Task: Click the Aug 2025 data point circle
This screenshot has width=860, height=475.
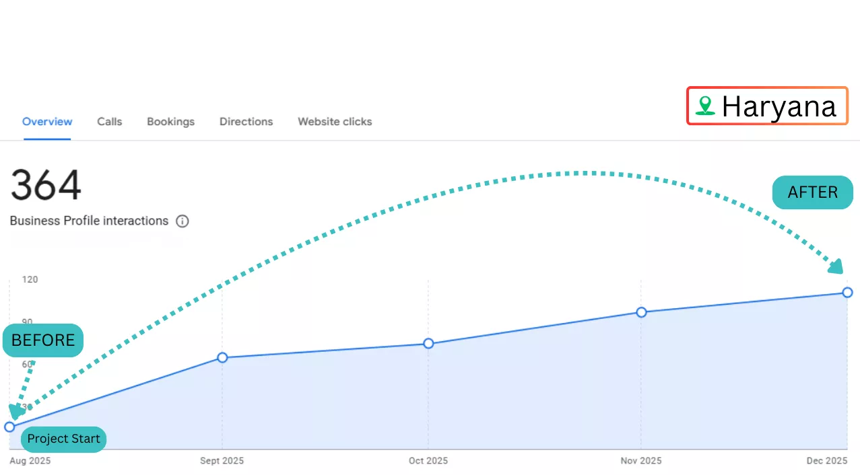Action: click(9, 427)
